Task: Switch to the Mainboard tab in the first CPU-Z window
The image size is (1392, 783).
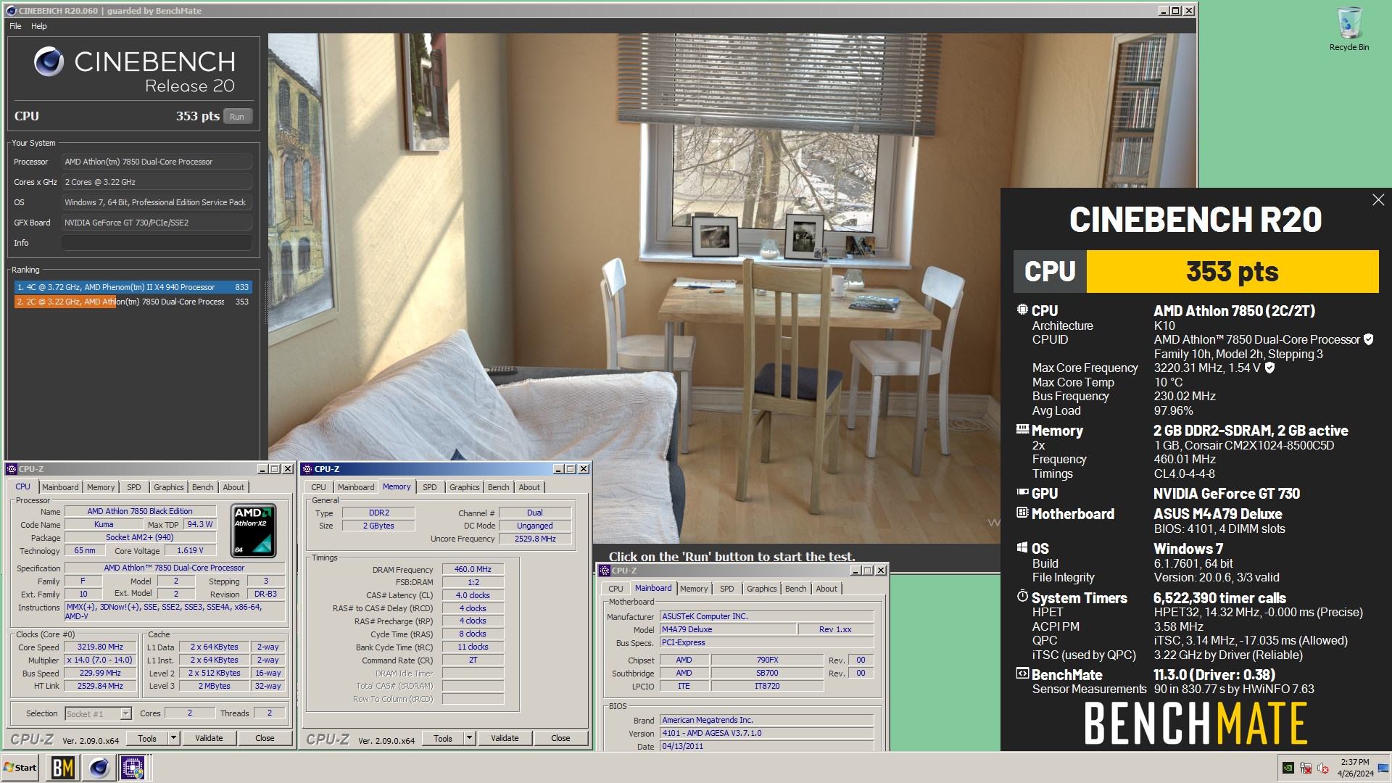Action: (x=60, y=487)
